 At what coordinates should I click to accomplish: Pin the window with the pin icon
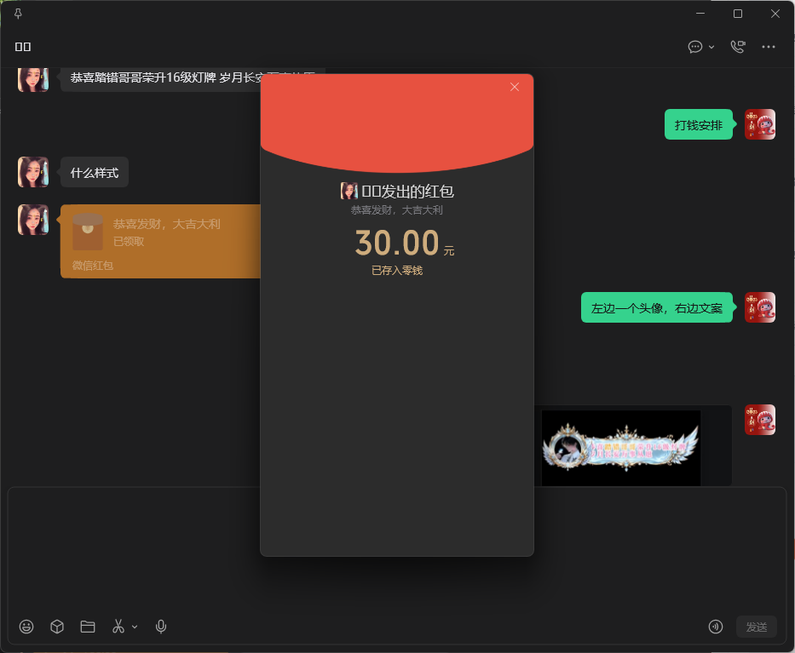[18, 14]
